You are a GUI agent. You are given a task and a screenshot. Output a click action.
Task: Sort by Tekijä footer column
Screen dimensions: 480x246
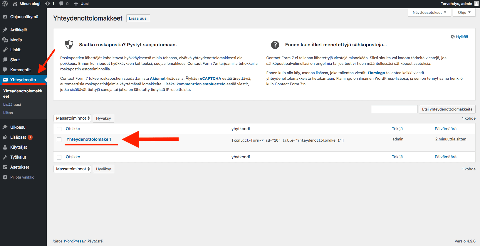(397, 157)
